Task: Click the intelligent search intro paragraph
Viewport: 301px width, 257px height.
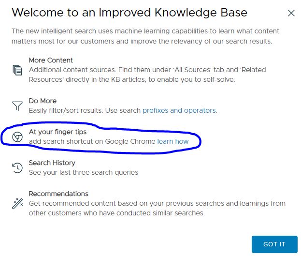Action: [145, 36]
